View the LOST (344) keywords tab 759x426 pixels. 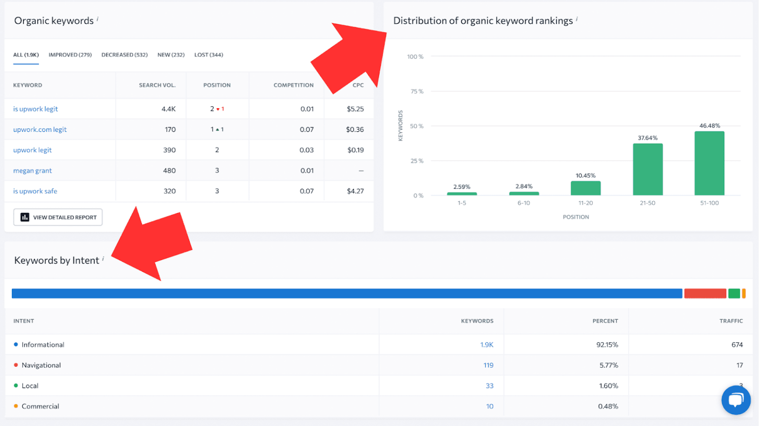(209, 54)
